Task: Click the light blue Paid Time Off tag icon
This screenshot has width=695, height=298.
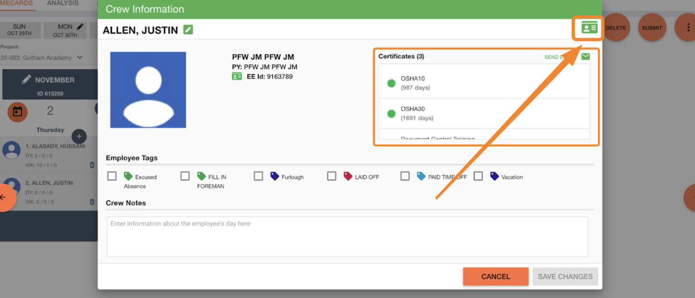Action: [x=421, y=176]
